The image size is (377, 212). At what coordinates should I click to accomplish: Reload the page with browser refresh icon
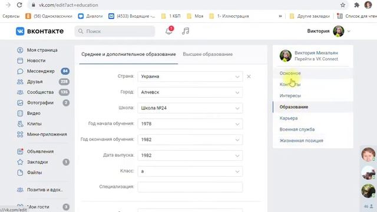(19, 5)
